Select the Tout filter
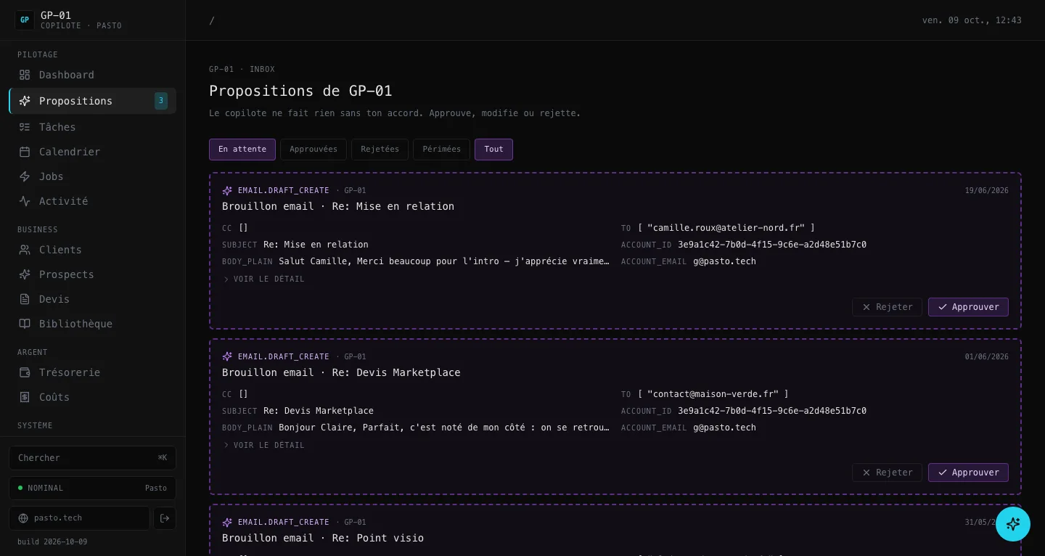Viewport: 1045px width, 556px height. tap(494, 150)
